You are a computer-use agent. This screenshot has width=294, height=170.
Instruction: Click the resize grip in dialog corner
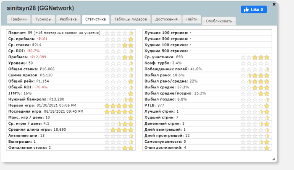(273, 159)
